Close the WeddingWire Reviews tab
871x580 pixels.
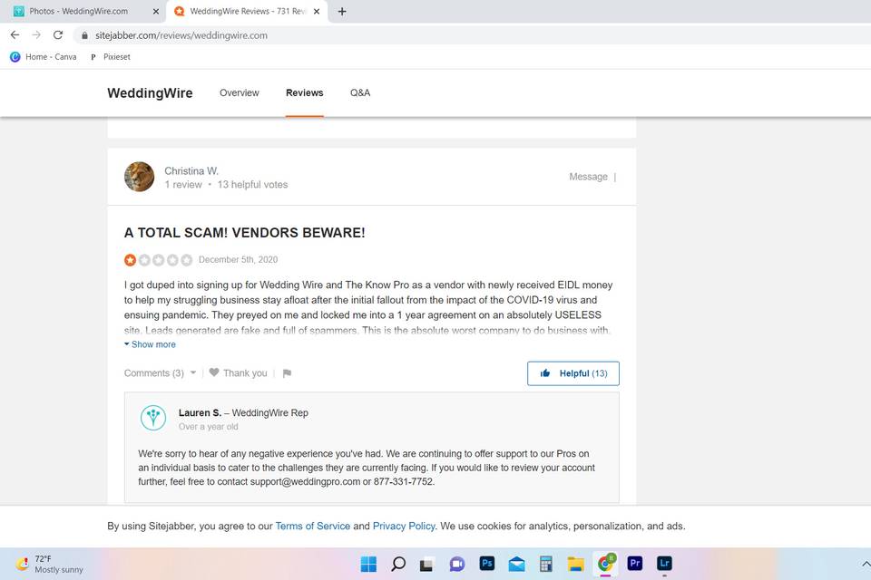(x=317, y=11)
